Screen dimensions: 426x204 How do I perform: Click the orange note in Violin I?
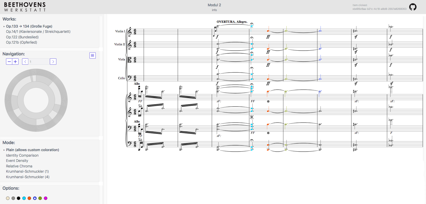click(x=268, y=31)
